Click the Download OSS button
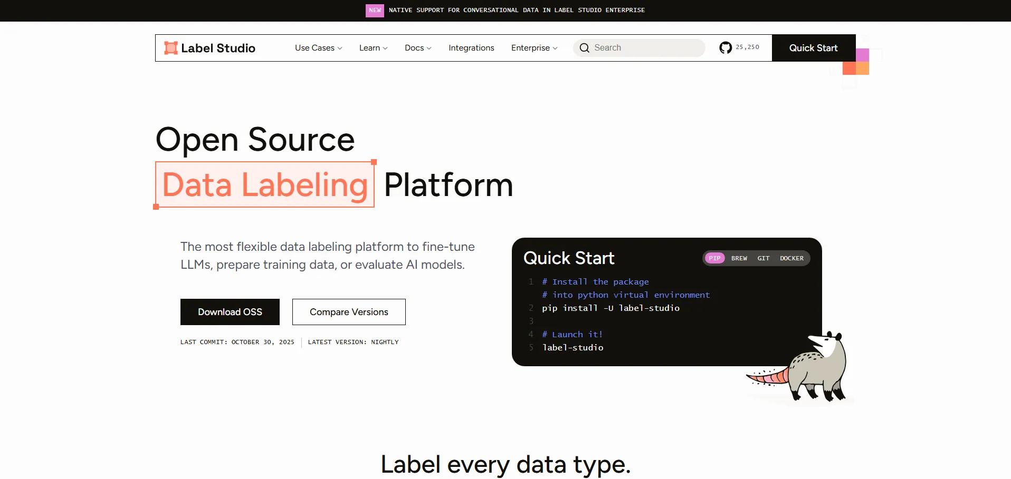The width and height of the screenshot is (1011, 479). click(x=230, y=312)
